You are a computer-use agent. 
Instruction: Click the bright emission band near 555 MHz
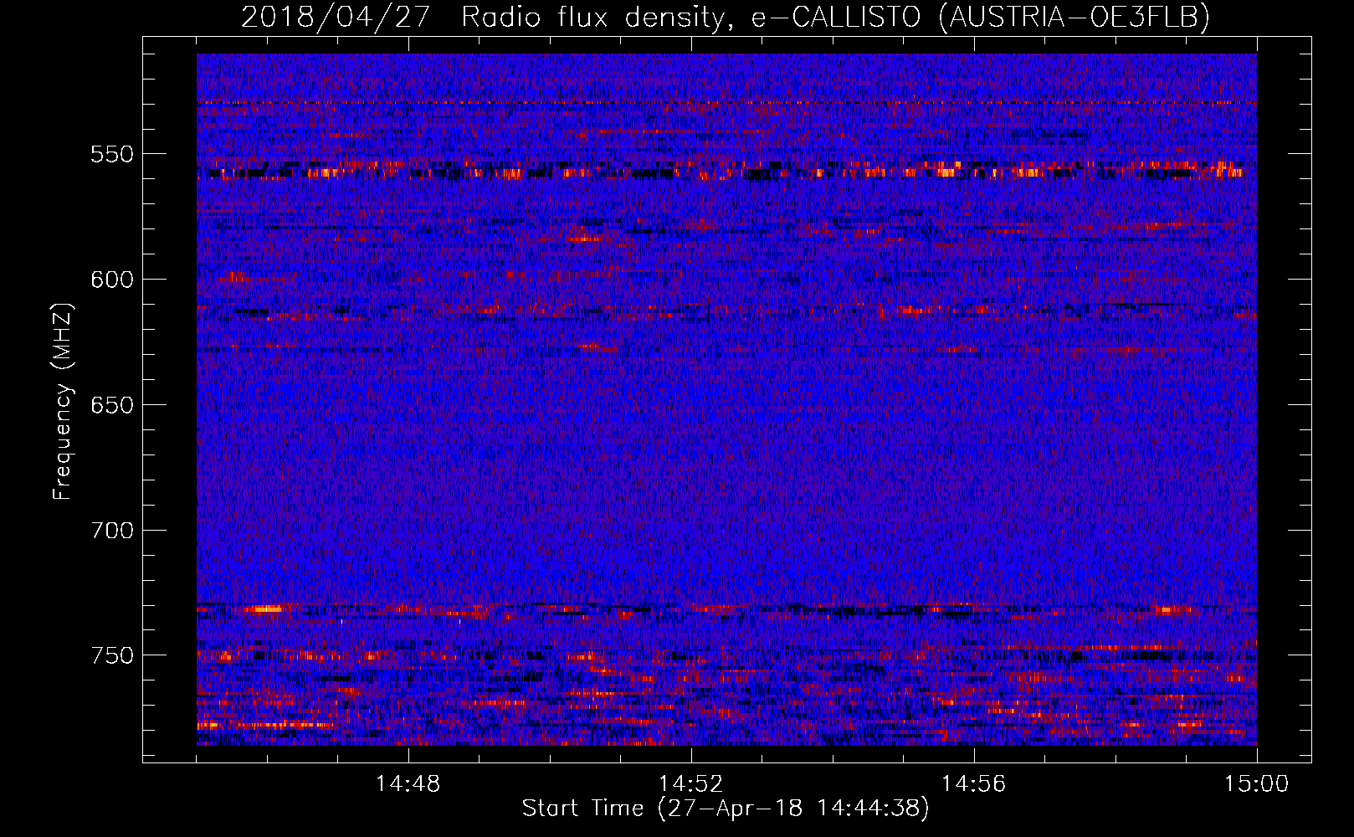(726, 171)
